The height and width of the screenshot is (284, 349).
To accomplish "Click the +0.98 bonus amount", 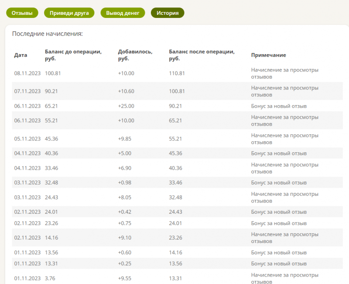I will 125,182.
